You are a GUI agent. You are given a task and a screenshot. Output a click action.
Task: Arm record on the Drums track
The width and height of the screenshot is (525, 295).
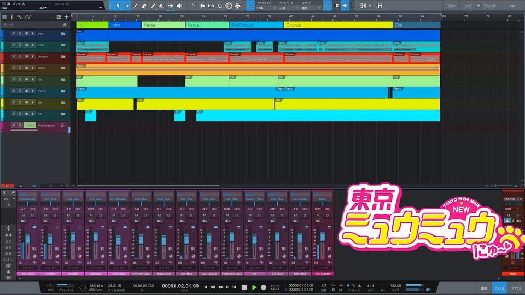click(26, 56)
